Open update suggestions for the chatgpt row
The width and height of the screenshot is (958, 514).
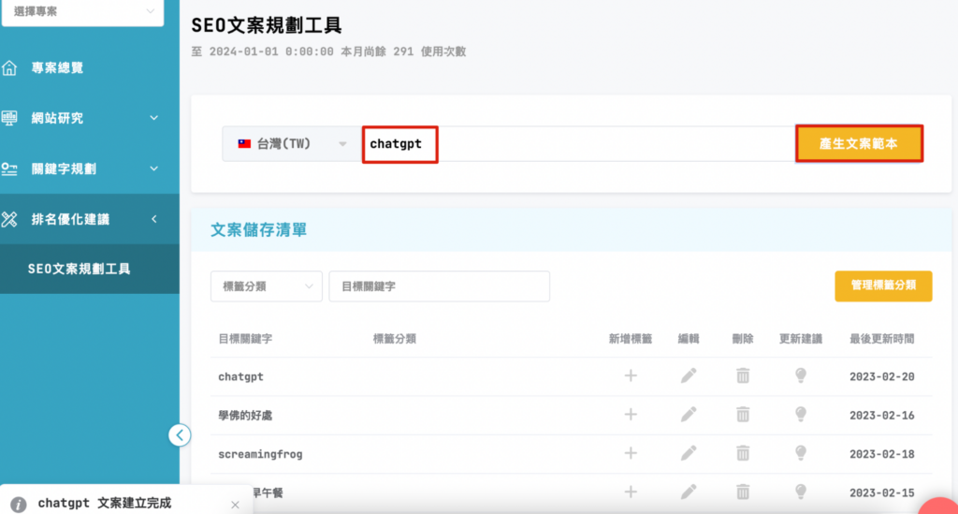pos(801,375)
